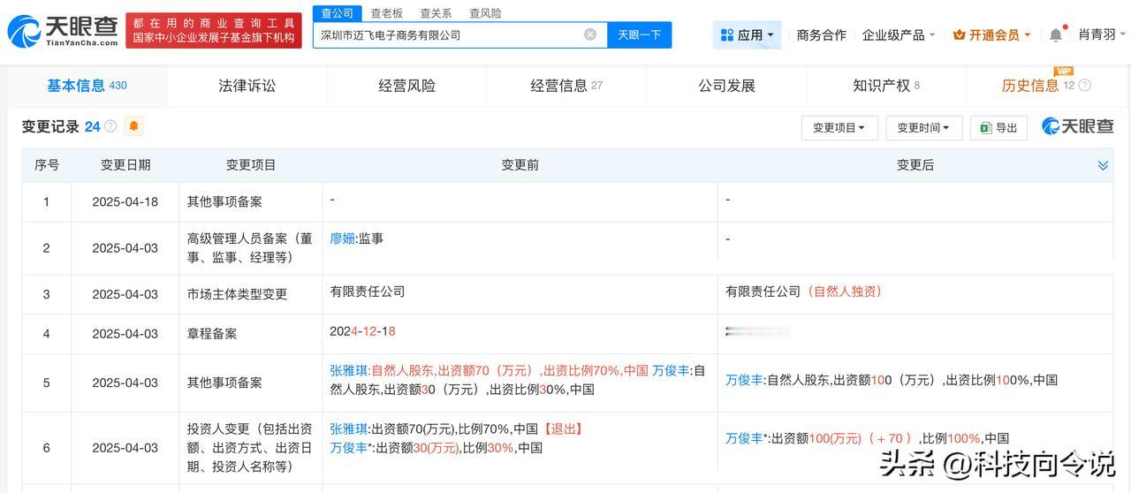Viewport: 1131px width, 493px height.
Task: Select the 基本信息 tab
Action: [x=87, y=85]
